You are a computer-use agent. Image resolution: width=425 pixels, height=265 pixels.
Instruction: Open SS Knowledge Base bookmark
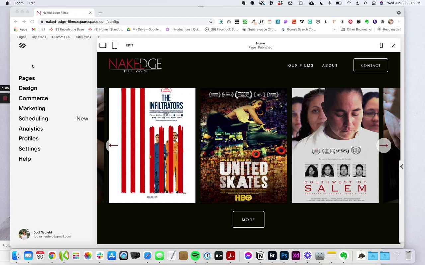click(66, 29)
